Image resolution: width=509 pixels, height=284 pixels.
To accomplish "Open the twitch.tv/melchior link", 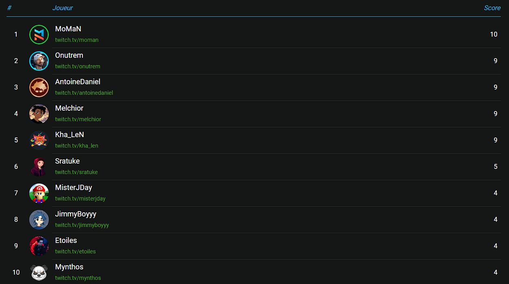I will point(78,119).
